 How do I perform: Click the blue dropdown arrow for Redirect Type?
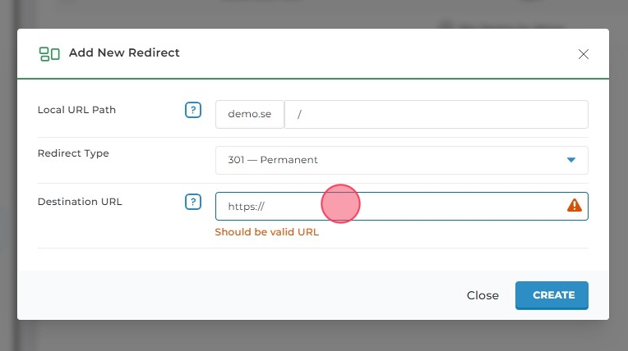[571, 160]
